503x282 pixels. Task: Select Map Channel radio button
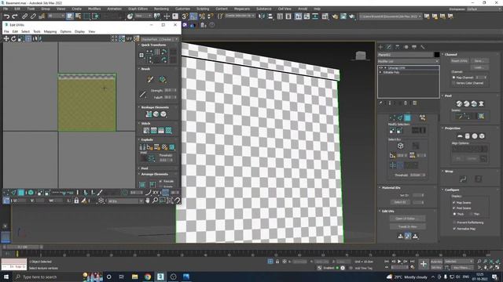click(454, 78)
